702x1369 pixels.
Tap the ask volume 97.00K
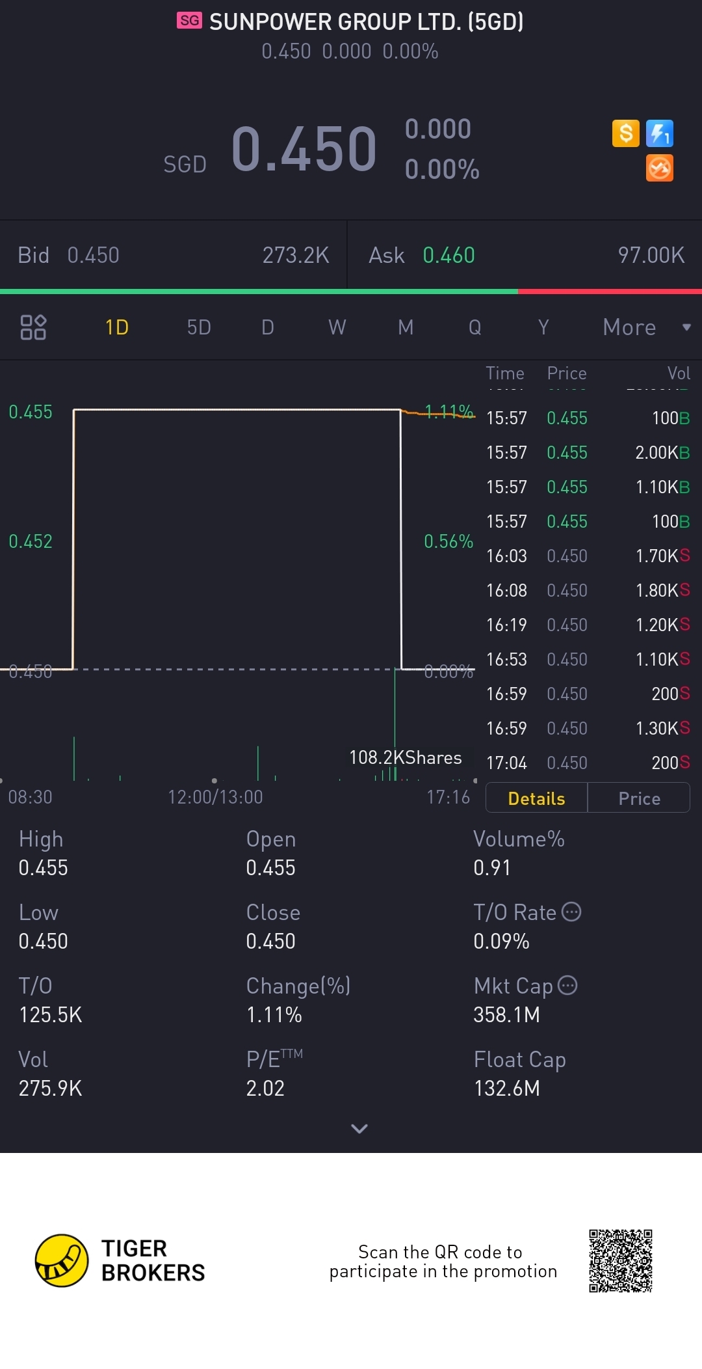pyautogui.click(x=651, y=255)
